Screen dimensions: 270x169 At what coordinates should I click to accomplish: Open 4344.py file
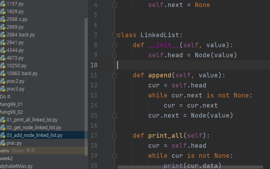pos(15,50)
